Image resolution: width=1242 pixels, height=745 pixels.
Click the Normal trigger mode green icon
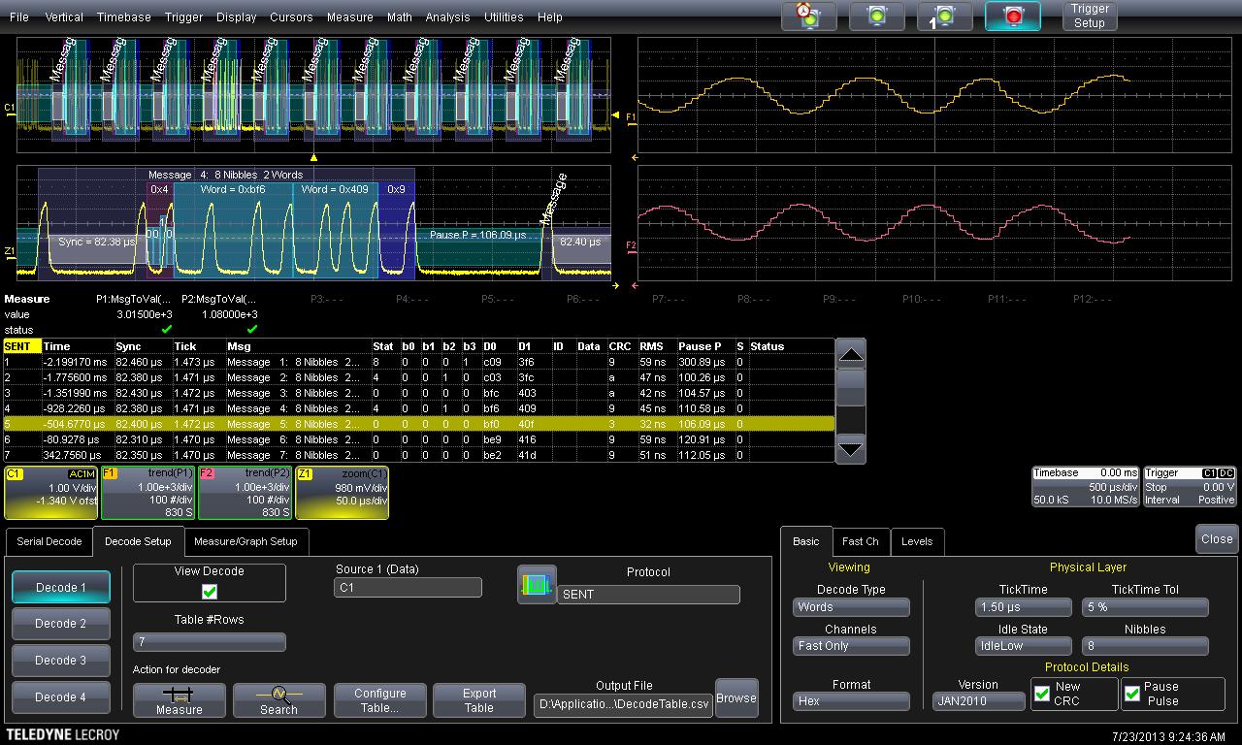pos(876,16)
